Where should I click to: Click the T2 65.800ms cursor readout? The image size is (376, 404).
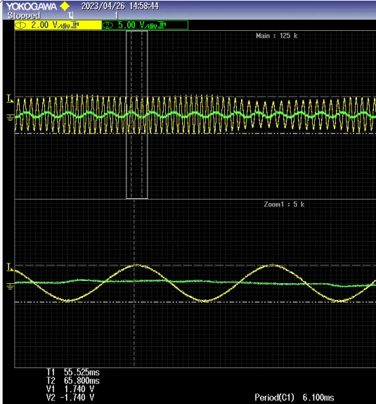[73, 381]
